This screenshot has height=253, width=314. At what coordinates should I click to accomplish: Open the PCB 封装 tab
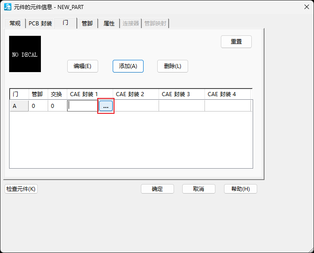(x=40, y=24)
